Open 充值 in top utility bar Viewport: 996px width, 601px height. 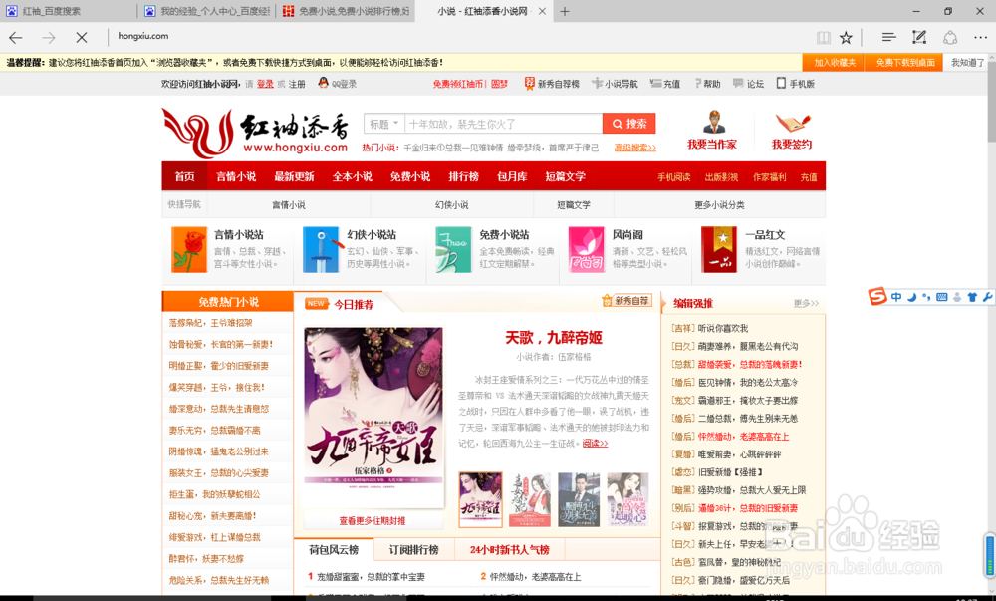(665, 84)
